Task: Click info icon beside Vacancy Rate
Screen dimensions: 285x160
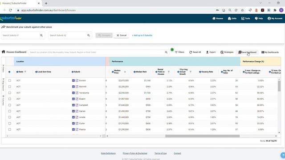Action: [200, 72]
